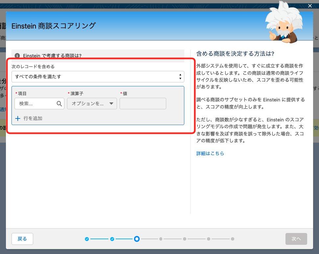Open the 詳細はこちら link
The image size is (319, 254).
(x=210, y=153)
